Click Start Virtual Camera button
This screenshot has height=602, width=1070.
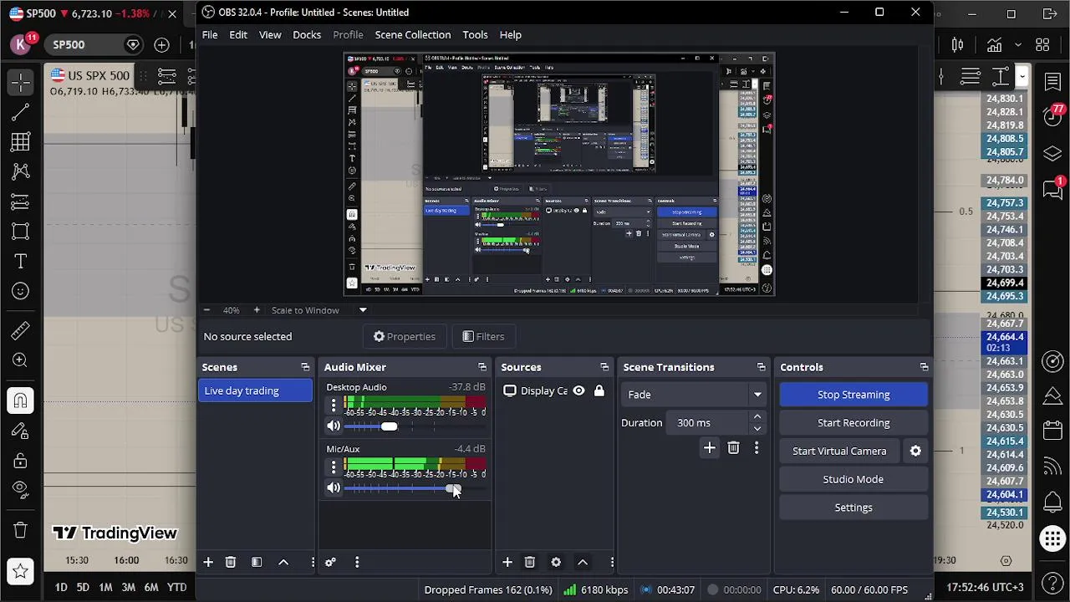839,451
